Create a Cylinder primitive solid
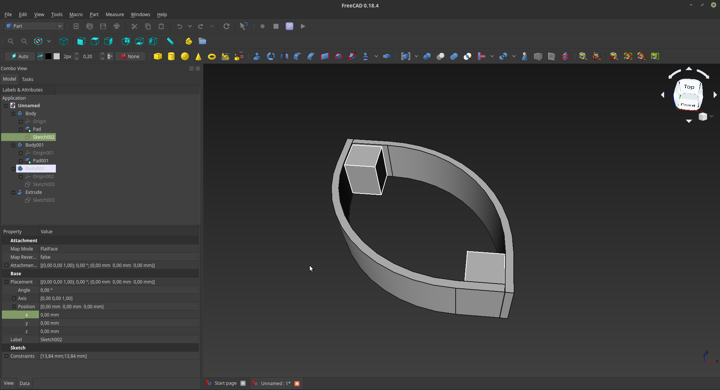 pos(171,56)
